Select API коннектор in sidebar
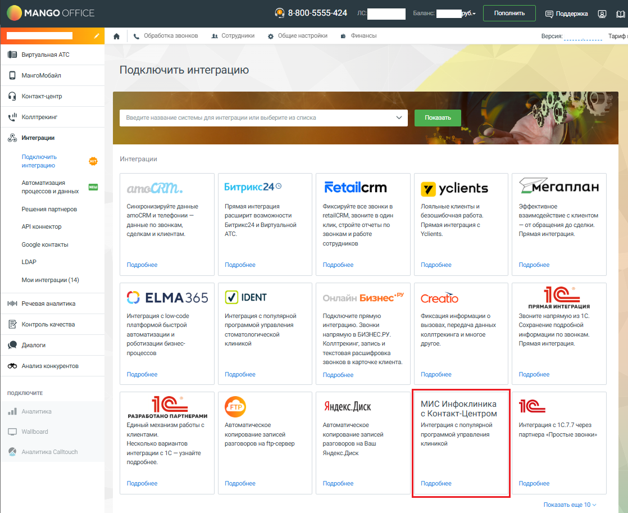 [x=42, y=226]
